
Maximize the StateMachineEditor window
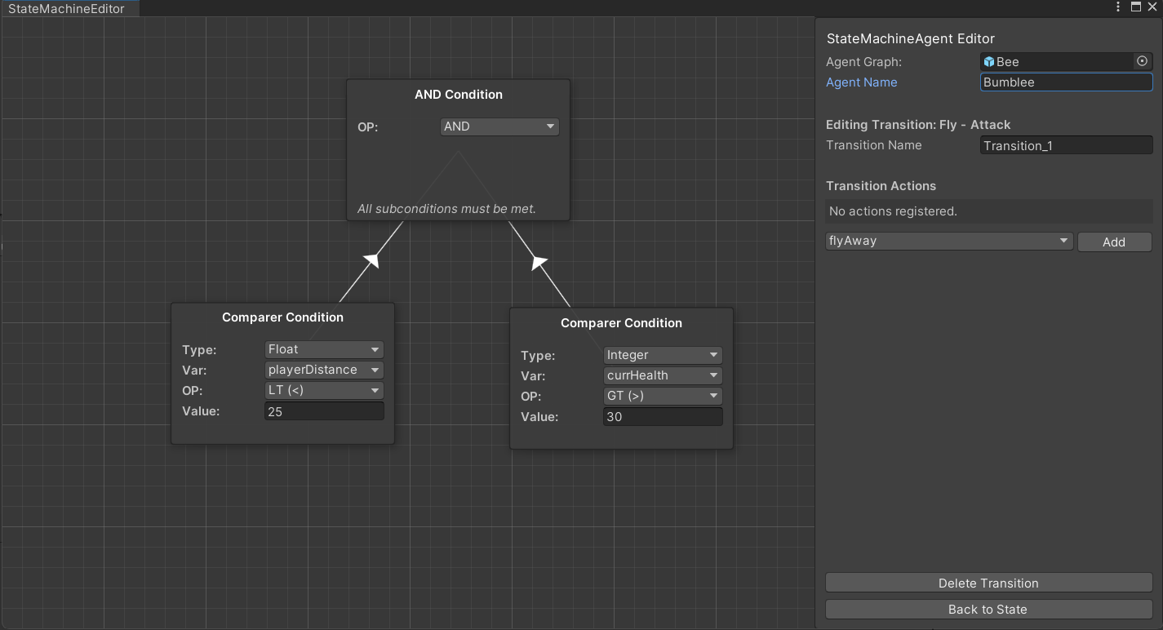pos(1135,7)
